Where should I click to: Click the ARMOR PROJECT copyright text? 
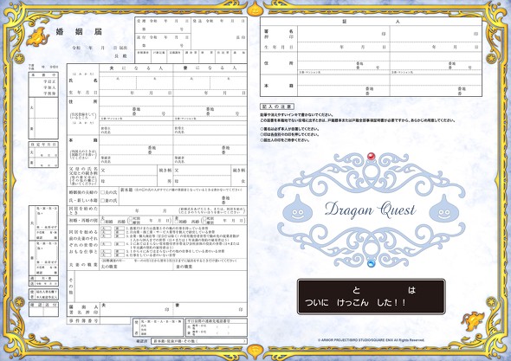372,340
